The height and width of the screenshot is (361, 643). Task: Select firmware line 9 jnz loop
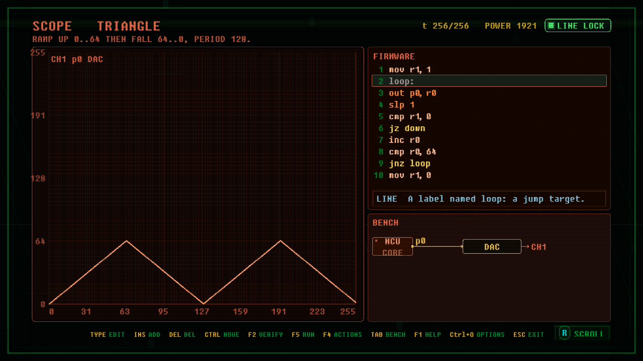pos(489,163)
